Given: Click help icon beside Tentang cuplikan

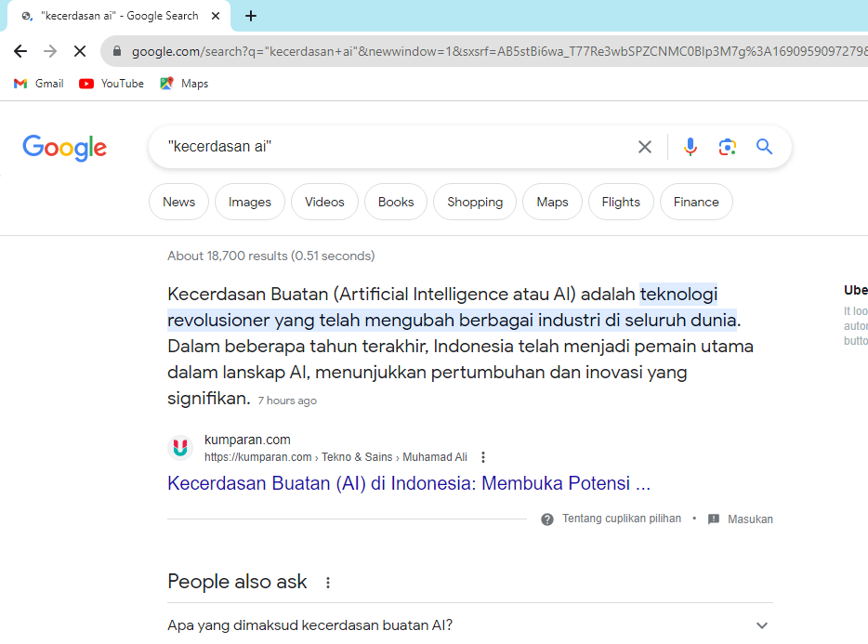Looking at the screenshot, I should 547,519.
